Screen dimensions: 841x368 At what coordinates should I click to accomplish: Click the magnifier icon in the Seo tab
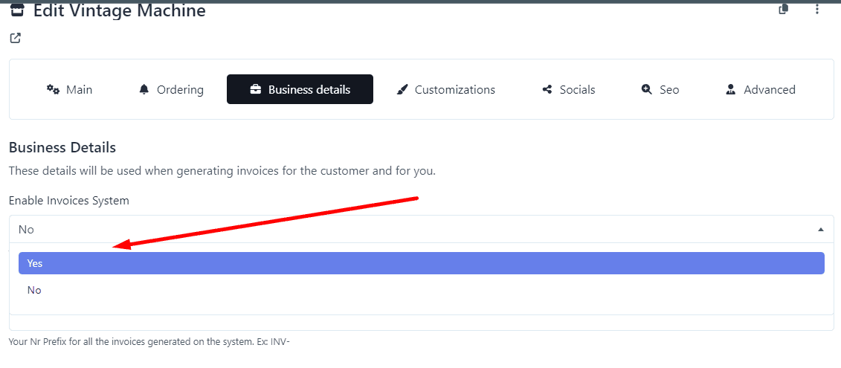click(x=646, y=89)
